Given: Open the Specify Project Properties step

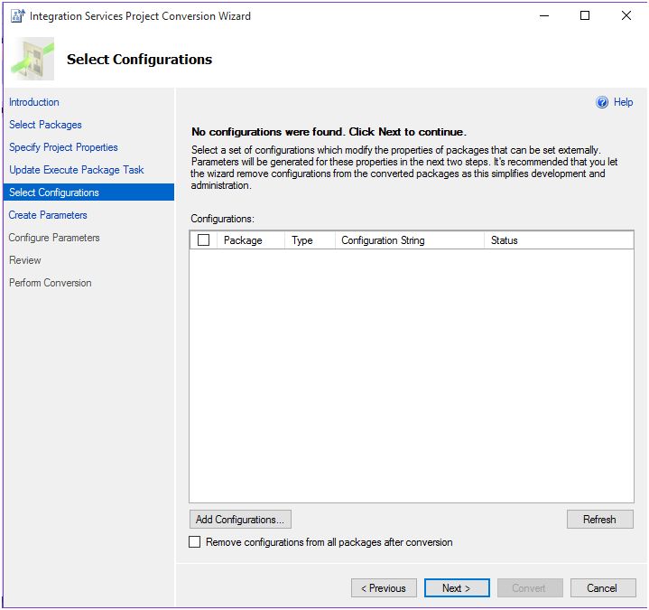Looking at the screenshot, I should point(63,147).
